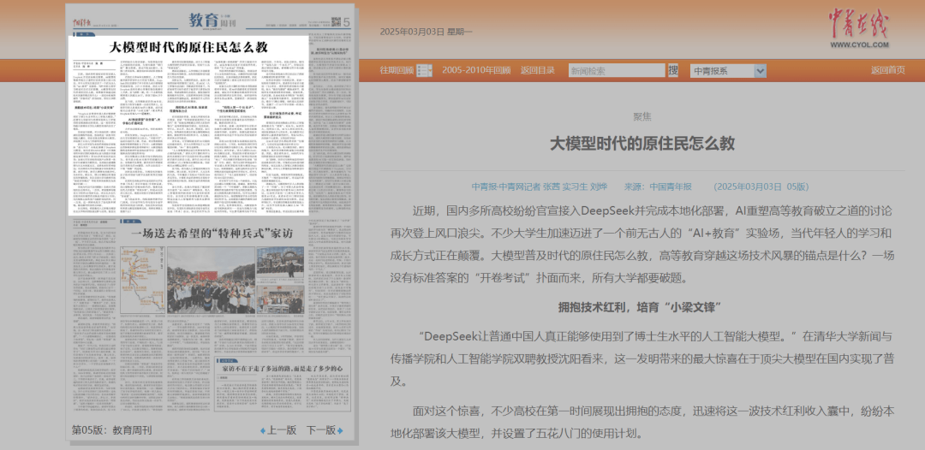925x450 pixels.
Task: Select 返回目录 in the navigation bar
Action: 538,70
